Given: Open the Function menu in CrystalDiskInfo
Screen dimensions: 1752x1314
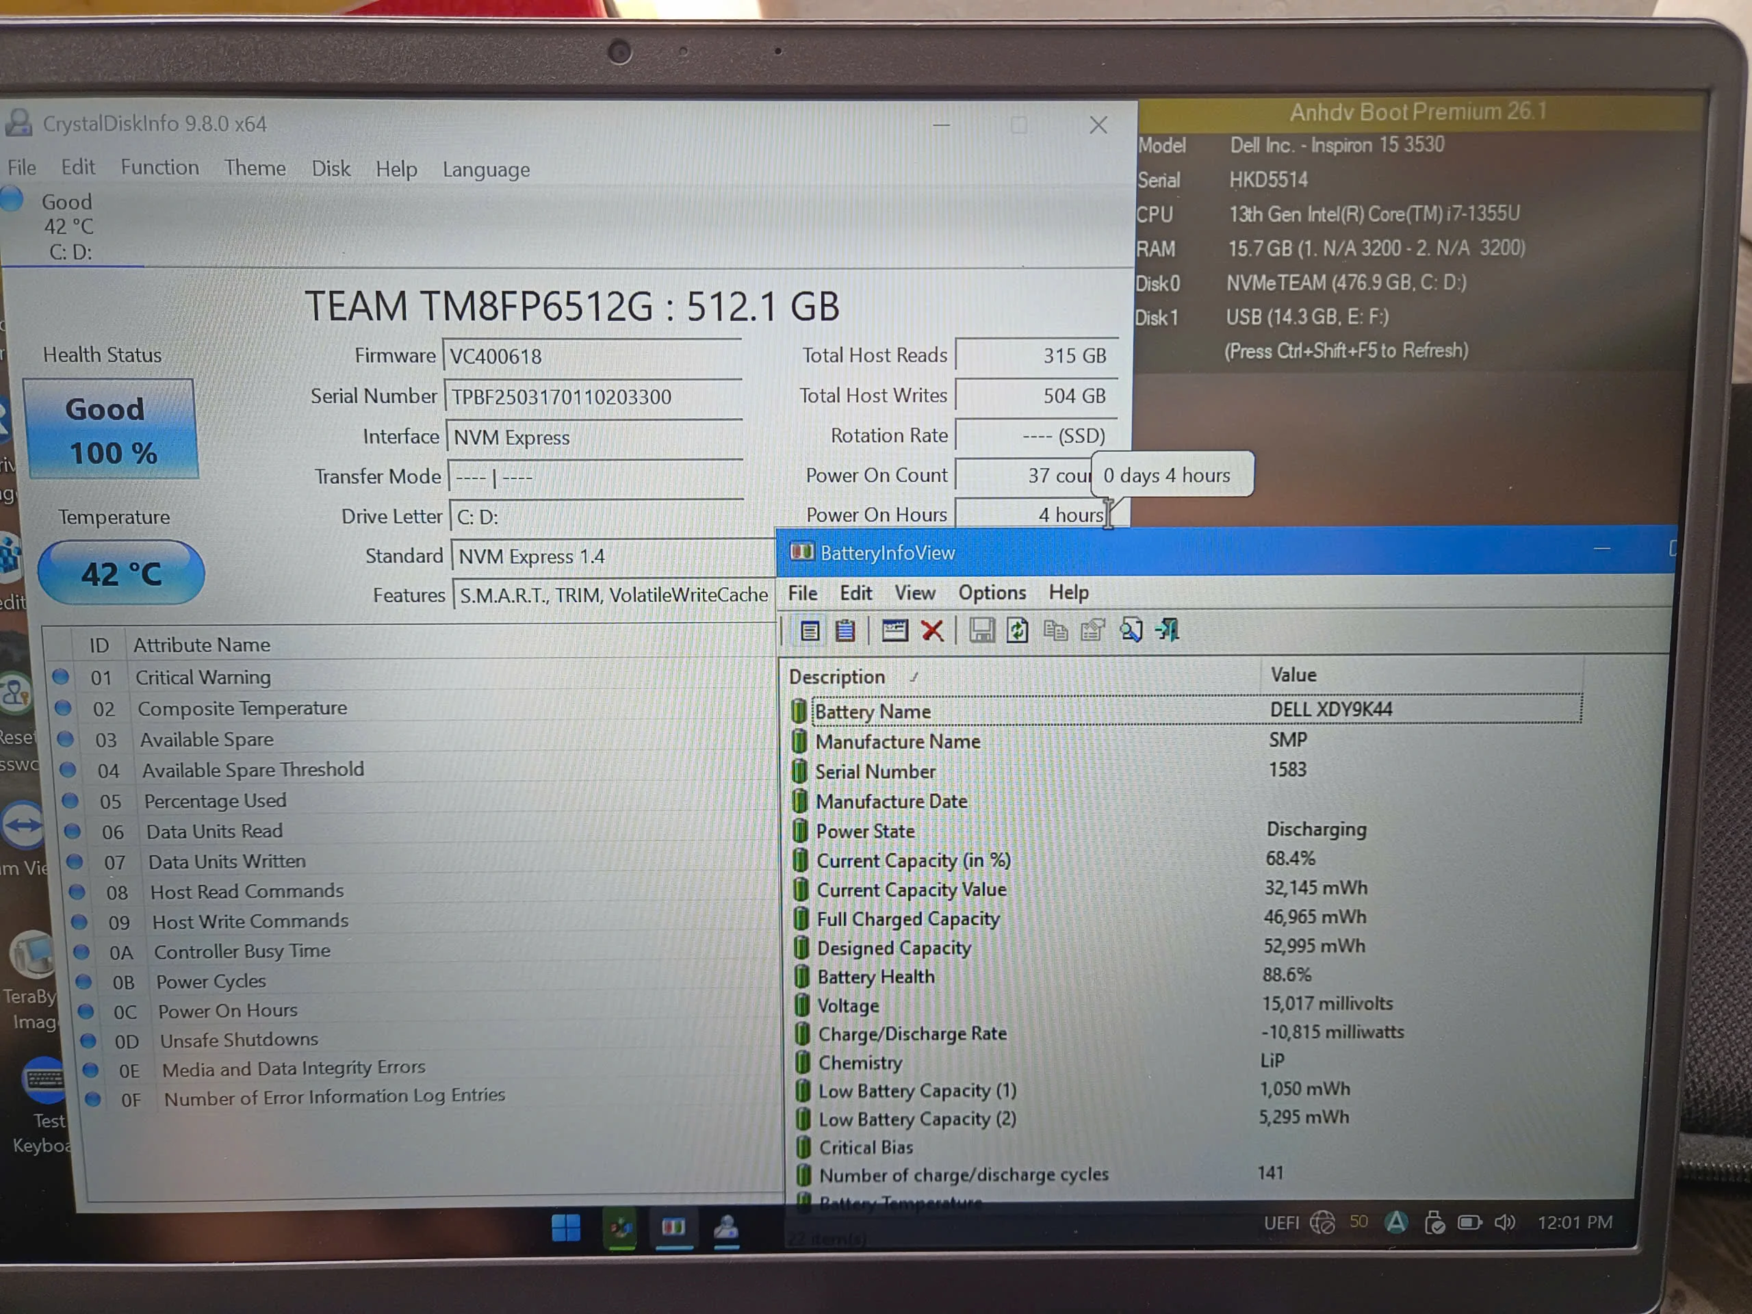Looking at the screenshot, I should pyautogui.click(x=159, y=167).
